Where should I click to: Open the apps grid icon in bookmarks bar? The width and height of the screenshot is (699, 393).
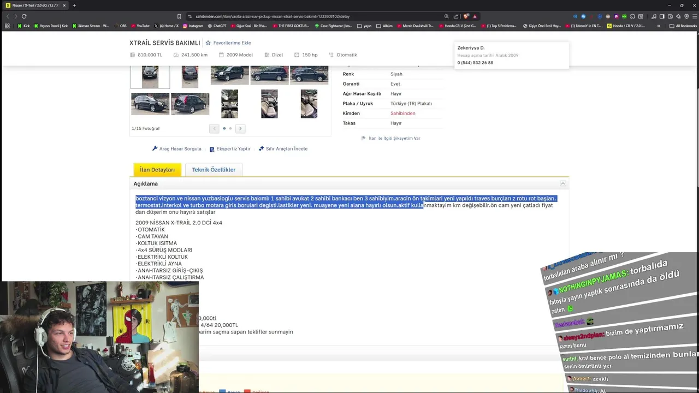tap(7, 26)
